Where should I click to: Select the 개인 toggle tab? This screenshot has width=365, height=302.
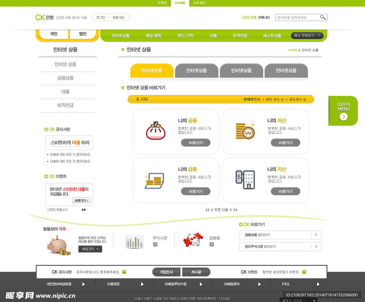pos(53,34)
